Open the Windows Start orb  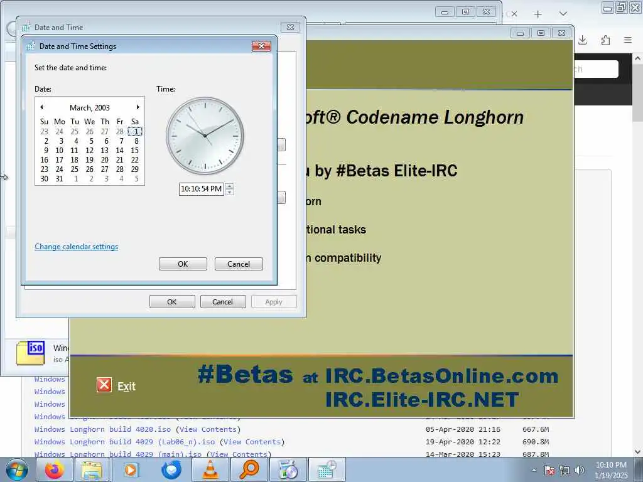click(x=16, y=469)
